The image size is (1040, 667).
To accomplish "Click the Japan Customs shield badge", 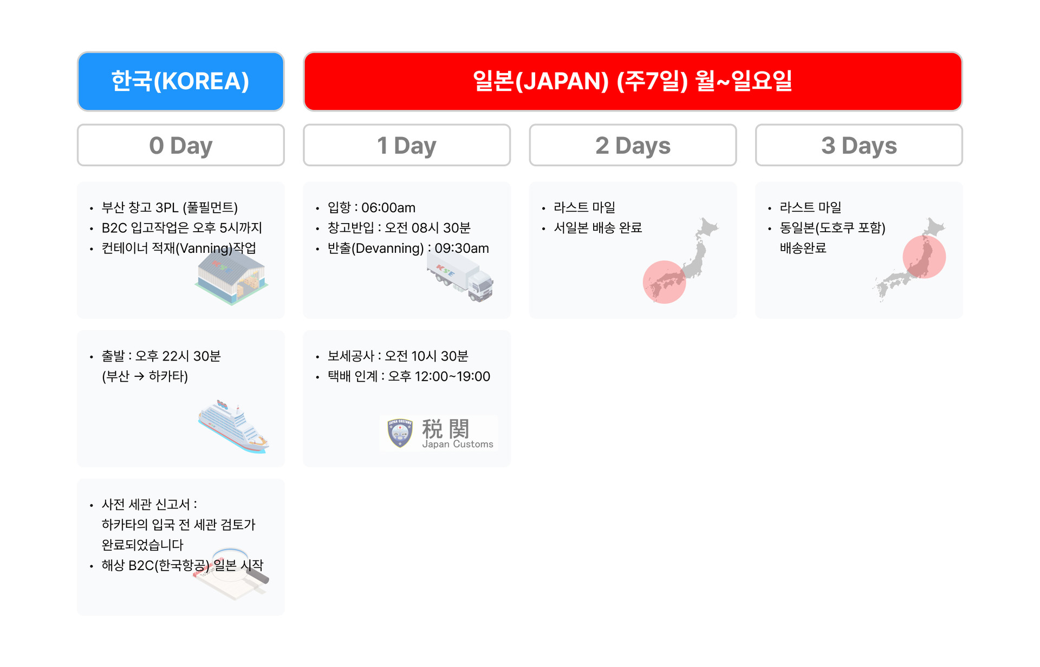I will click(x=400, y=433).
